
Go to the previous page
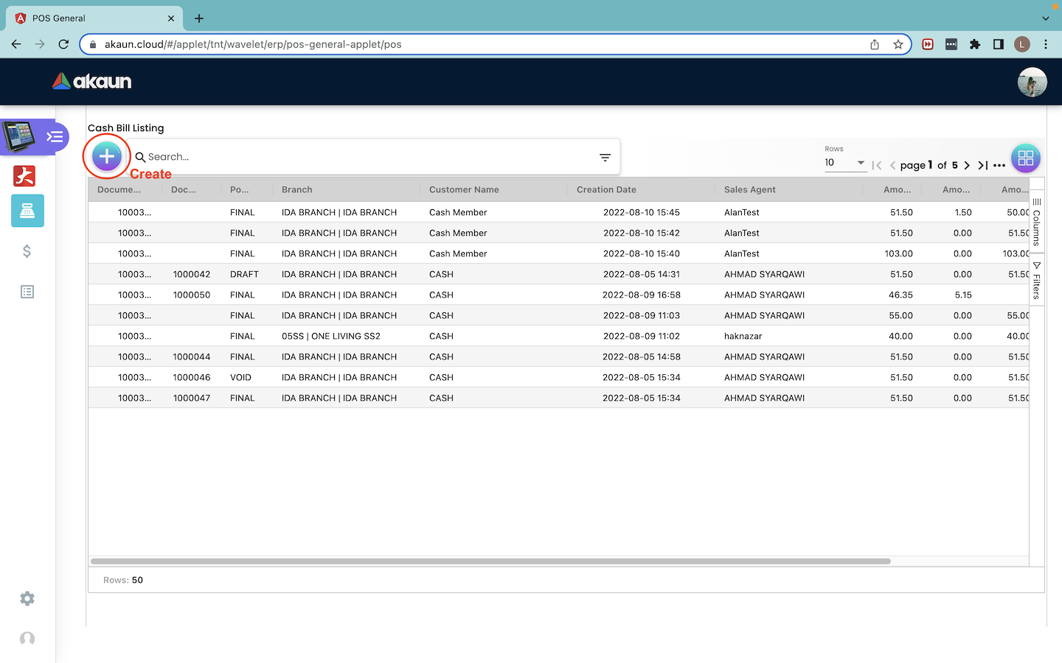(x=892, y=166)
